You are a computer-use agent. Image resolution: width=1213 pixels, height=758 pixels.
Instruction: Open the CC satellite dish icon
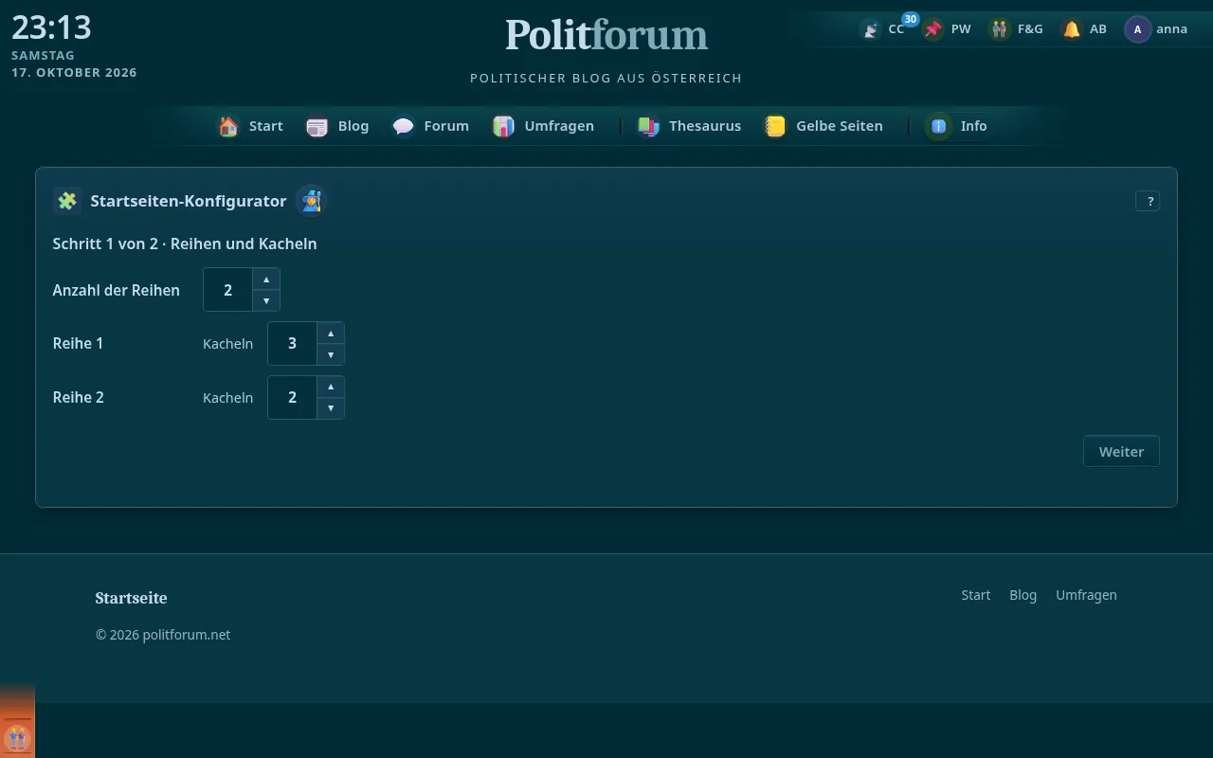870,29
